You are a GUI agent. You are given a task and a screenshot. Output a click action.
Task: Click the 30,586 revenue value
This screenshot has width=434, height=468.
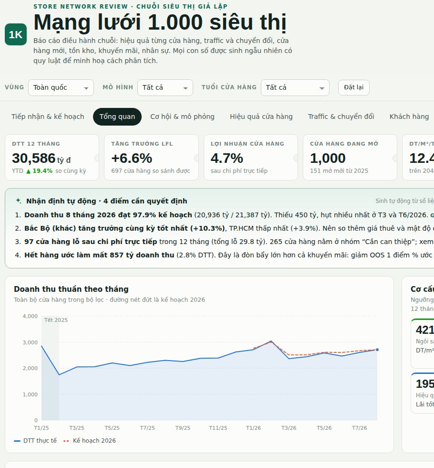34,158
